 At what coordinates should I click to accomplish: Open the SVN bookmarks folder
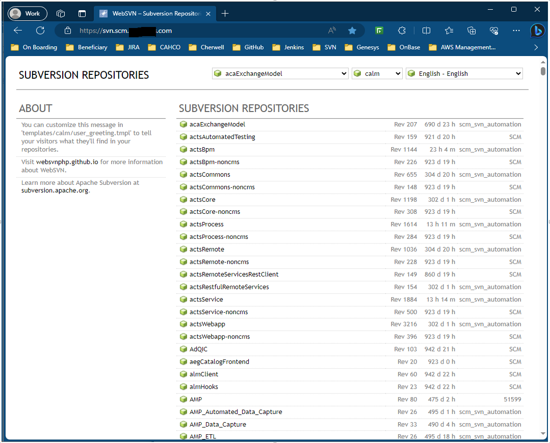[325, 47]
